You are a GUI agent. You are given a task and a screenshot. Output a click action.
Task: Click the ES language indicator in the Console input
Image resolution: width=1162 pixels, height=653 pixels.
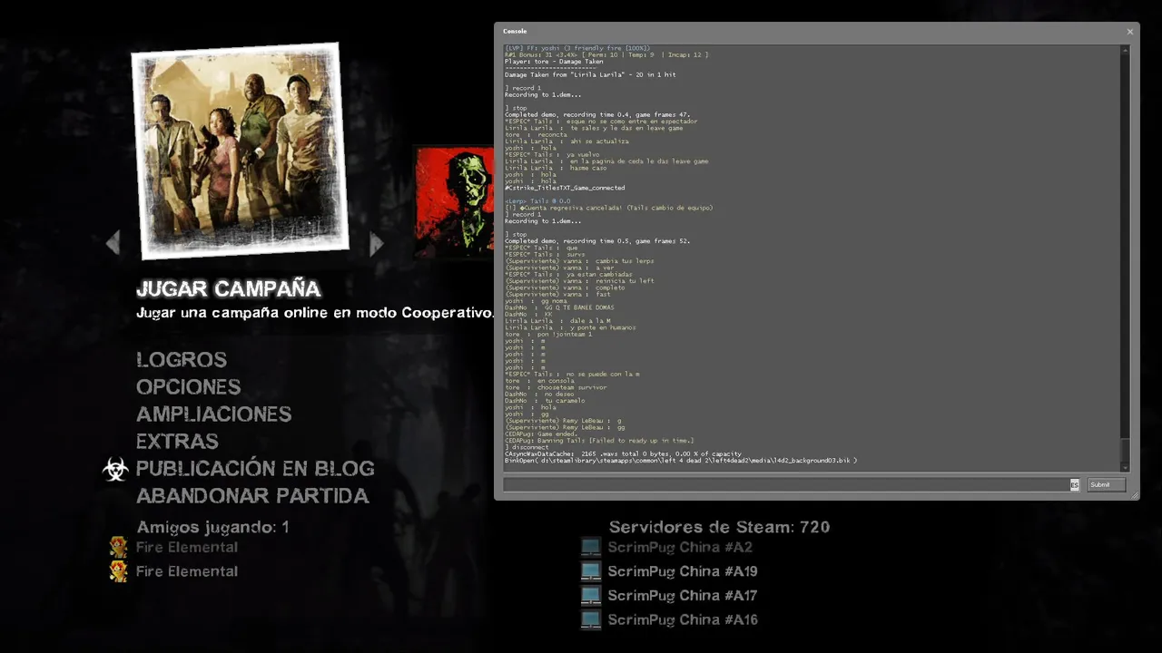point(1075,485)
